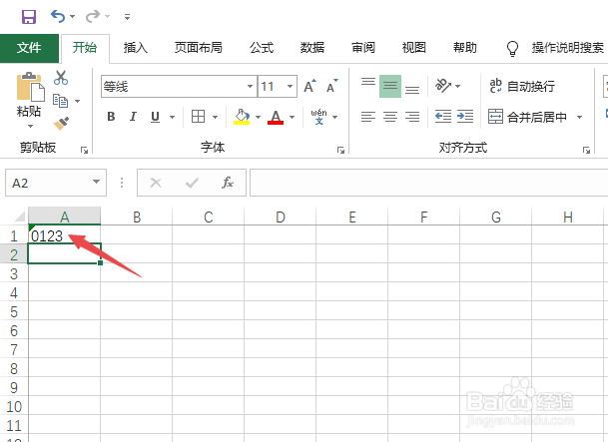This screenshot has height=442, width=608.
Task: Open the 帮助 tab
Action: click(465, 48)
